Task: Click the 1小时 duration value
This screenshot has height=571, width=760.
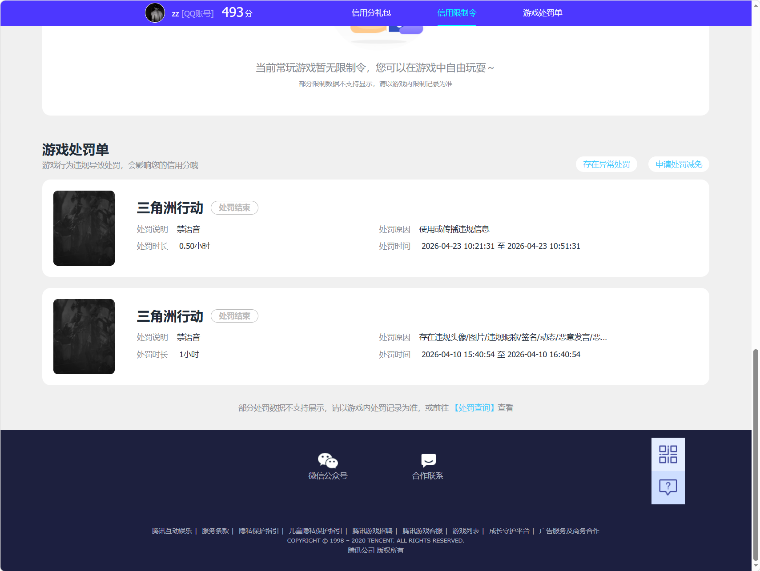Action: point(189,355)
